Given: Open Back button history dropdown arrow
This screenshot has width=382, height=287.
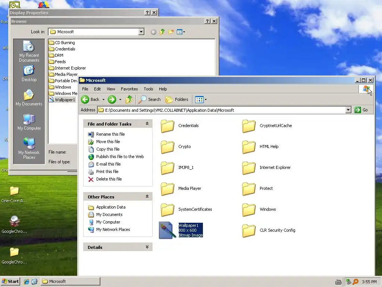Looking at the screenshot, I should [103, 99].
